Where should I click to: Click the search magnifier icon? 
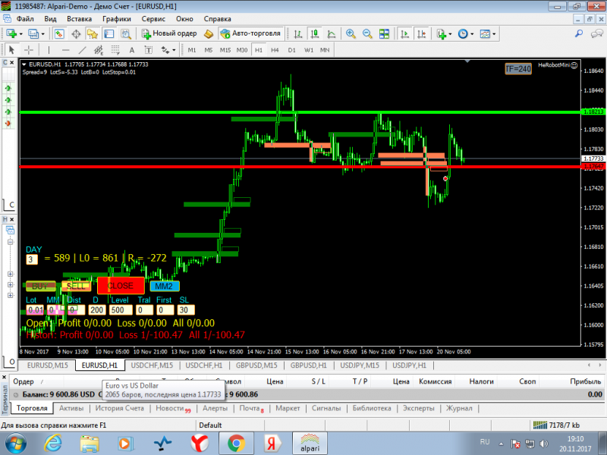click(578, 34)
